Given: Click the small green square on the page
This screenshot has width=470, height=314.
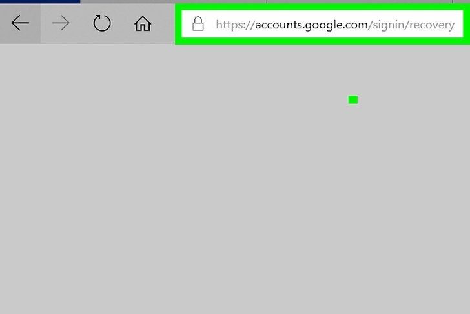Looking at the screenshot, I should (x=352, y=99).
